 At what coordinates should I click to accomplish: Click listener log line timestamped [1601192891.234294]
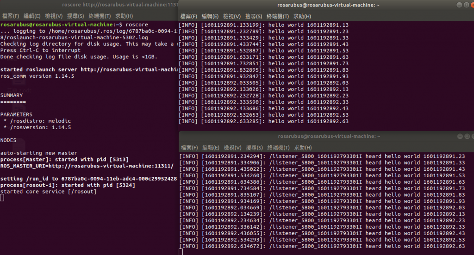pyautogui.click(x=322, y=156)
